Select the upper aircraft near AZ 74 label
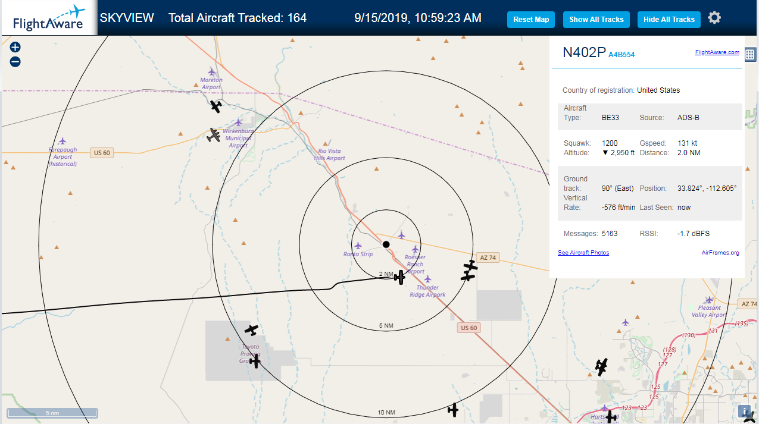The image size is (759, 424). pyautogui.click(x=471, y=265)
